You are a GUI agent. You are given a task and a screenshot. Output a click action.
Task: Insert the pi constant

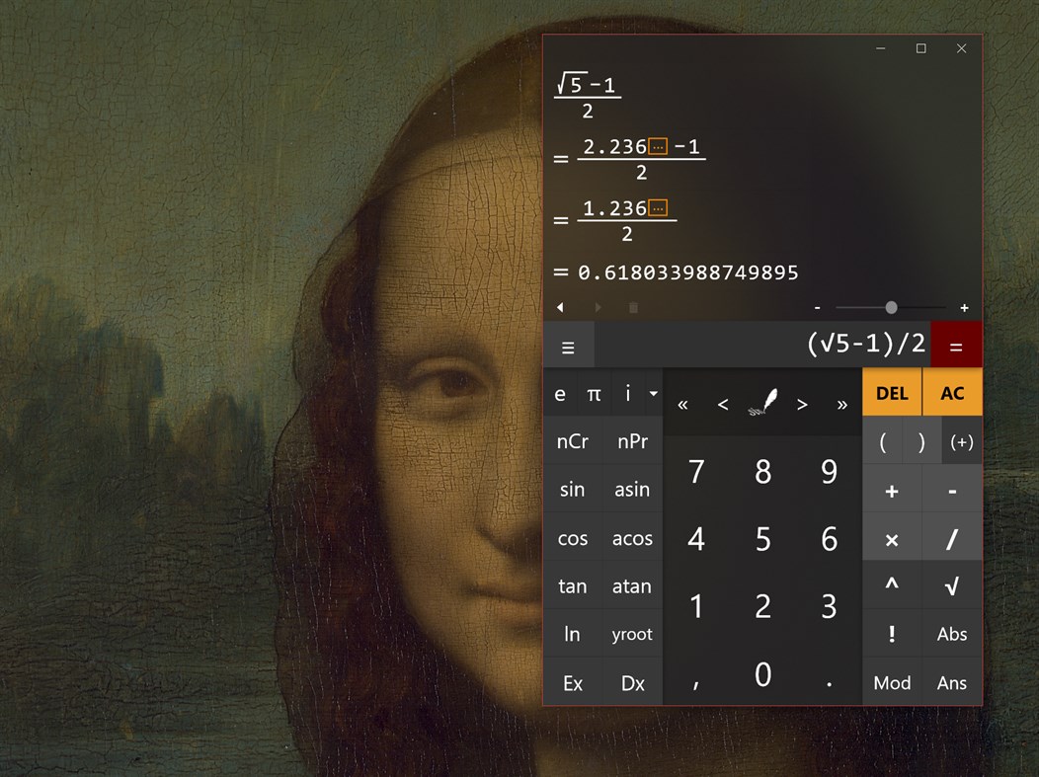(x=595, y=393)
